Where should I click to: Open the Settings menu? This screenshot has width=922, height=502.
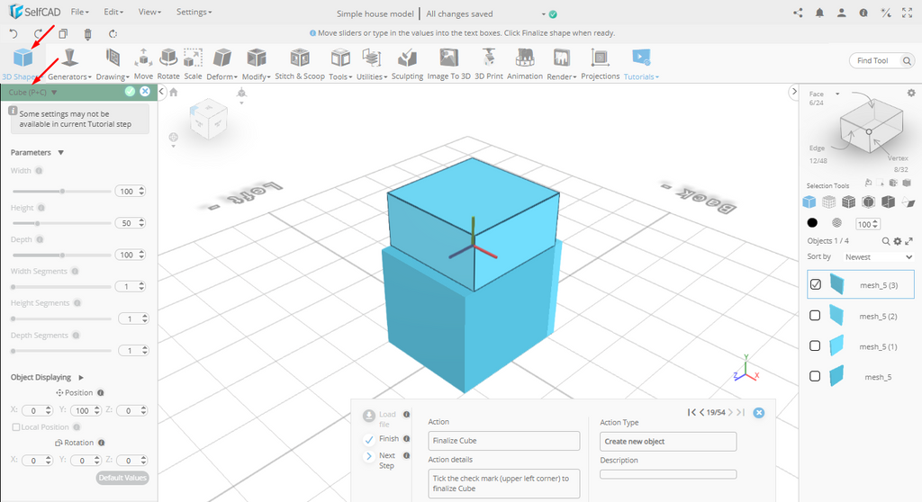pos(194,12)
